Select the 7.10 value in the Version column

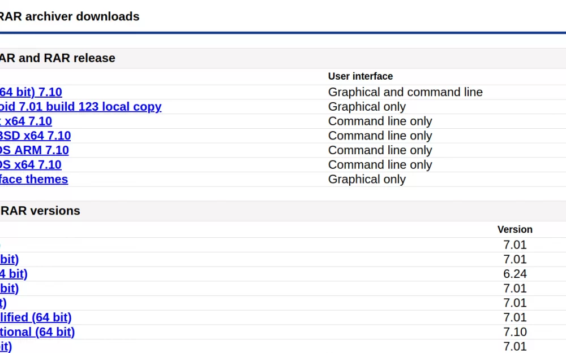pos(514,332)
